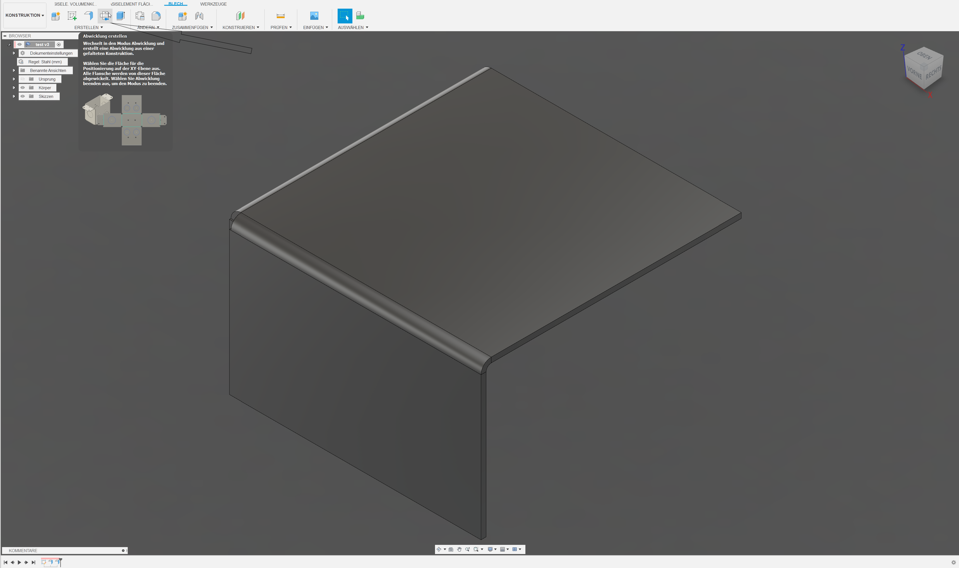
Task: Hide the Körper folder visibility
Action: point(23,88)
